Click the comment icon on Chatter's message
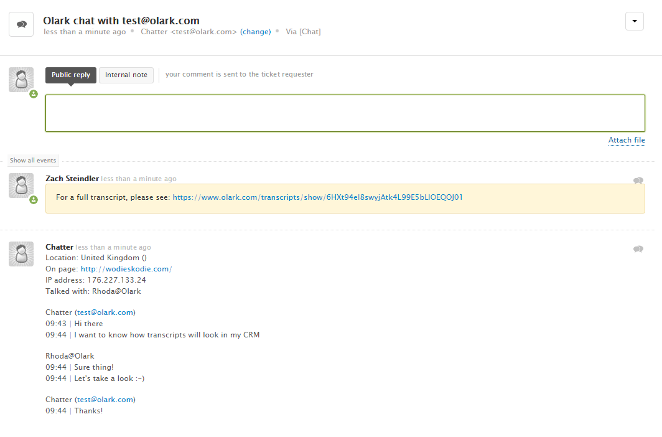Image resolution: width=662 pixels, height=437 pixels. (638, 249)
